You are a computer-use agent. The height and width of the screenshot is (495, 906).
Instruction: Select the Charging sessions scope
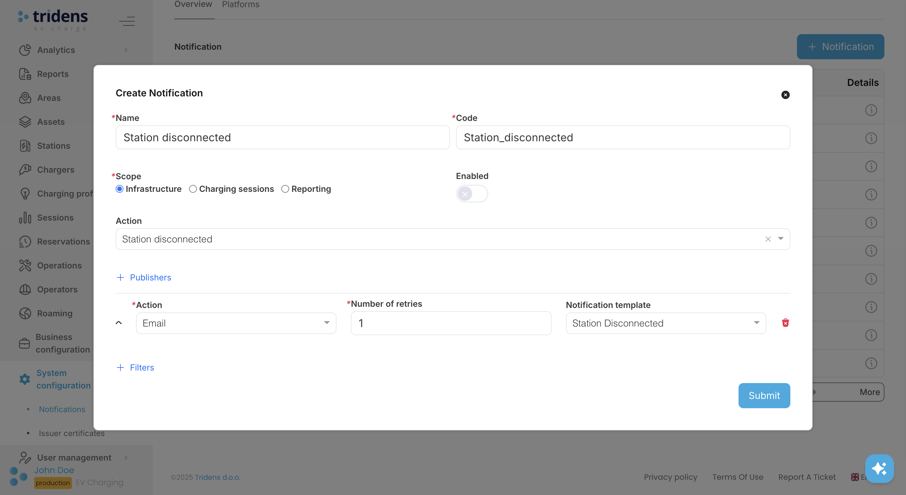tap(193, 189)
